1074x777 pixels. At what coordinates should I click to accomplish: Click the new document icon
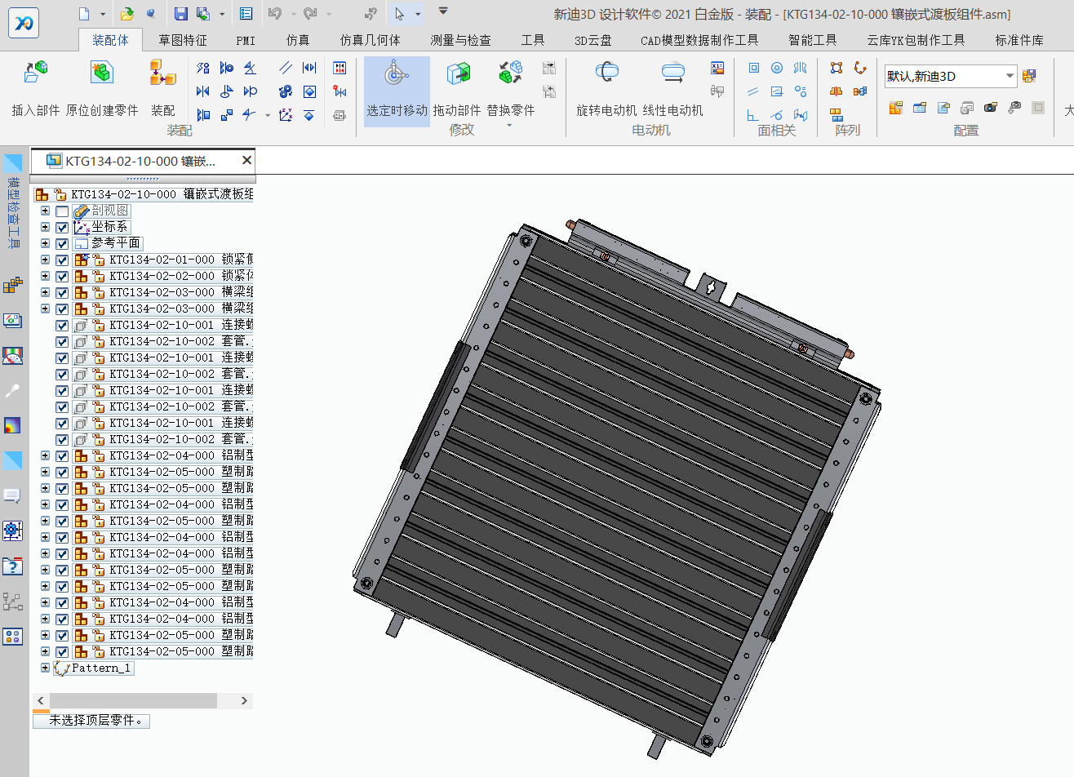pyautogui.click(x=84, y=14)
